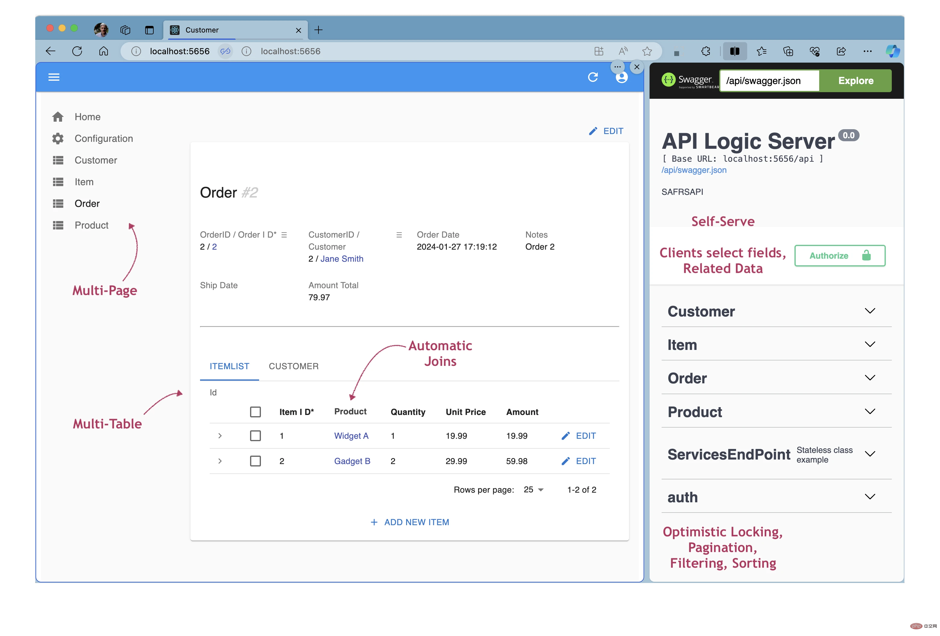Expand the Order section in Swagger
Viewport: 940px width, 636px height.
776,378
